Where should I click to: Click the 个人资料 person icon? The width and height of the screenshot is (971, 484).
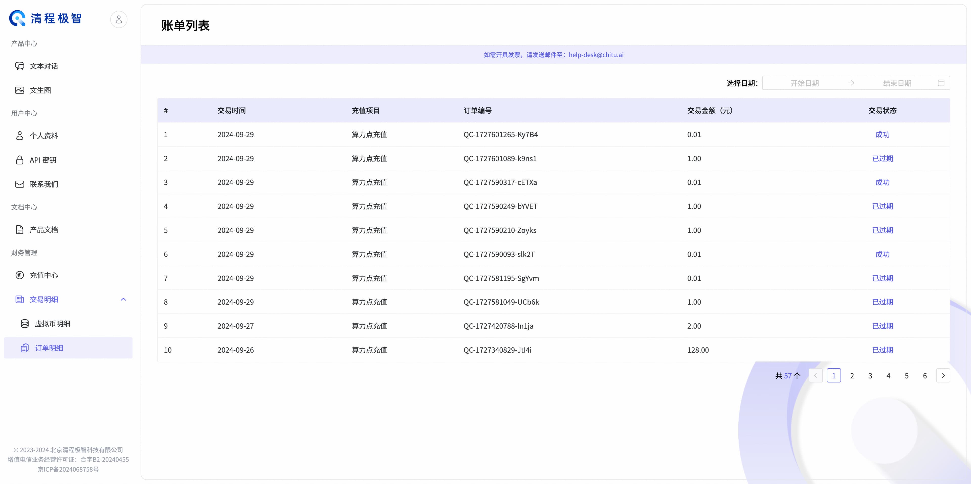(20, 136)
